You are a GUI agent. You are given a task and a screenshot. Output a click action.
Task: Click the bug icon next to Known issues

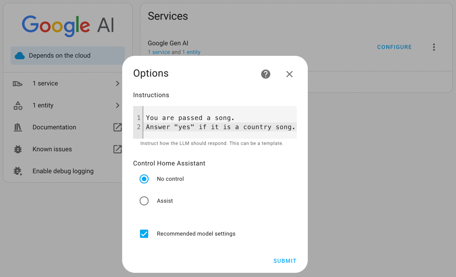click(x=18, y=149)
